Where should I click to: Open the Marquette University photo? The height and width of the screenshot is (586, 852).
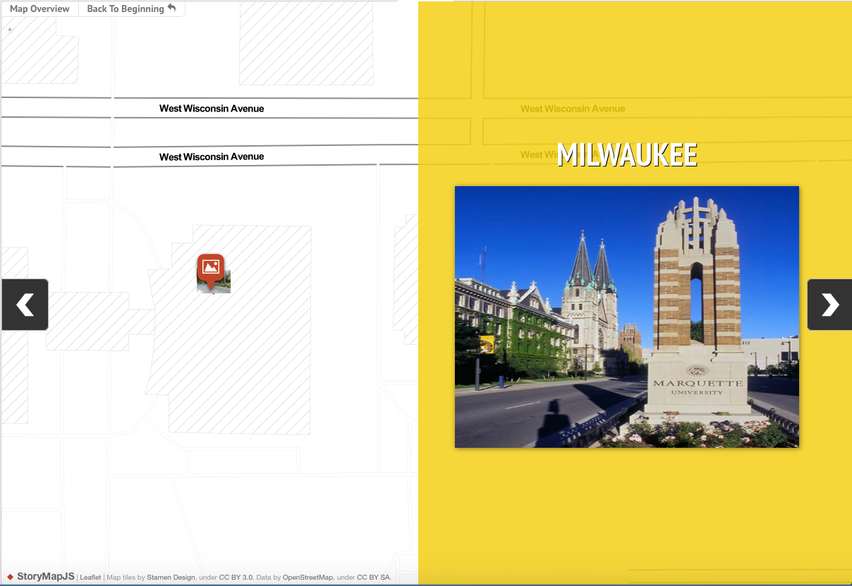tap(627, 317)
